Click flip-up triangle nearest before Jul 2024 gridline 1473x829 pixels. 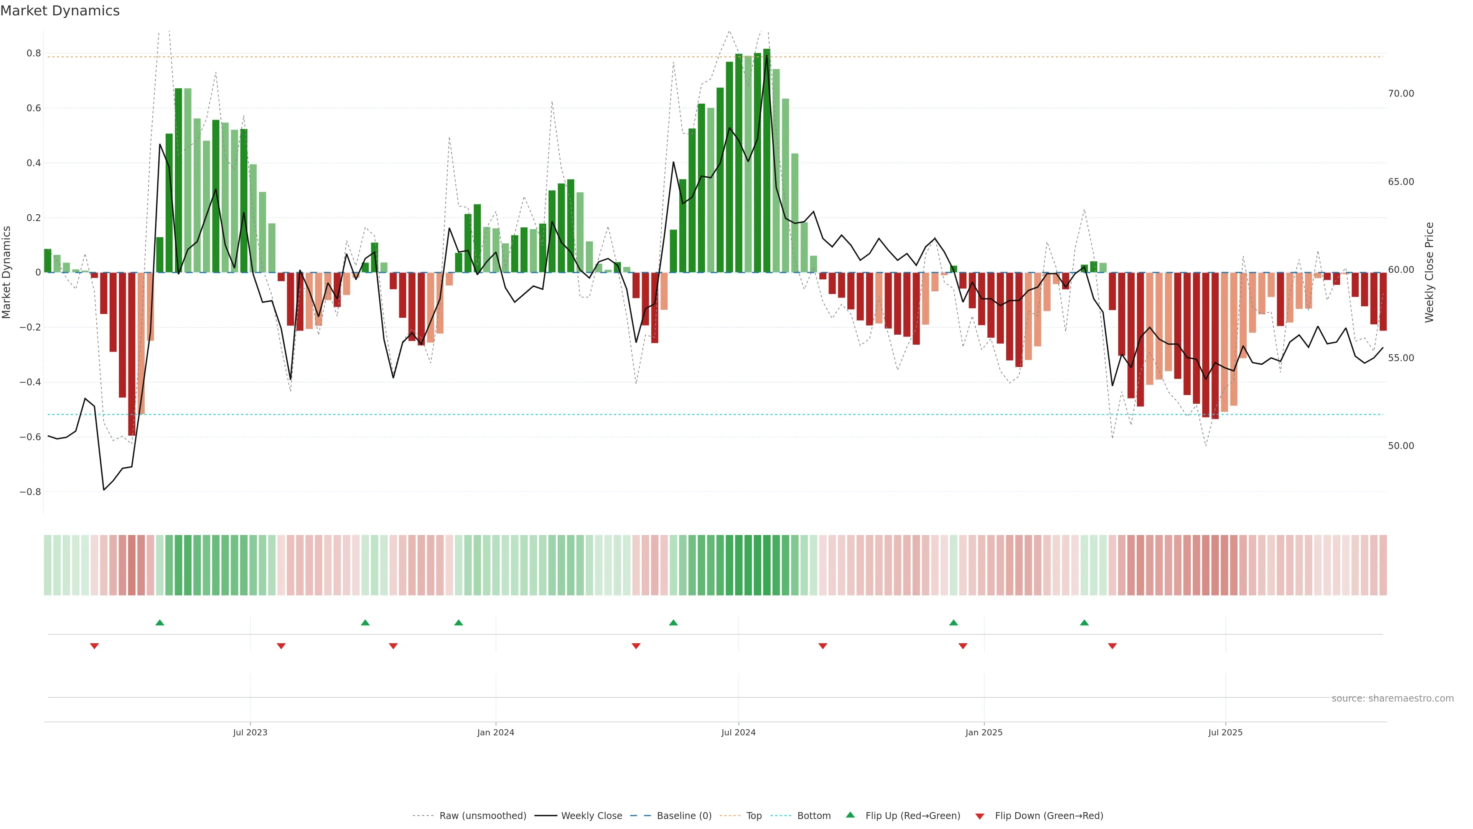point(673,623)
